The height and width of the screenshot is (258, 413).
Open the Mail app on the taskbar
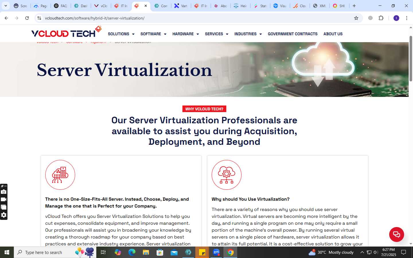click(x=174, y=252)
